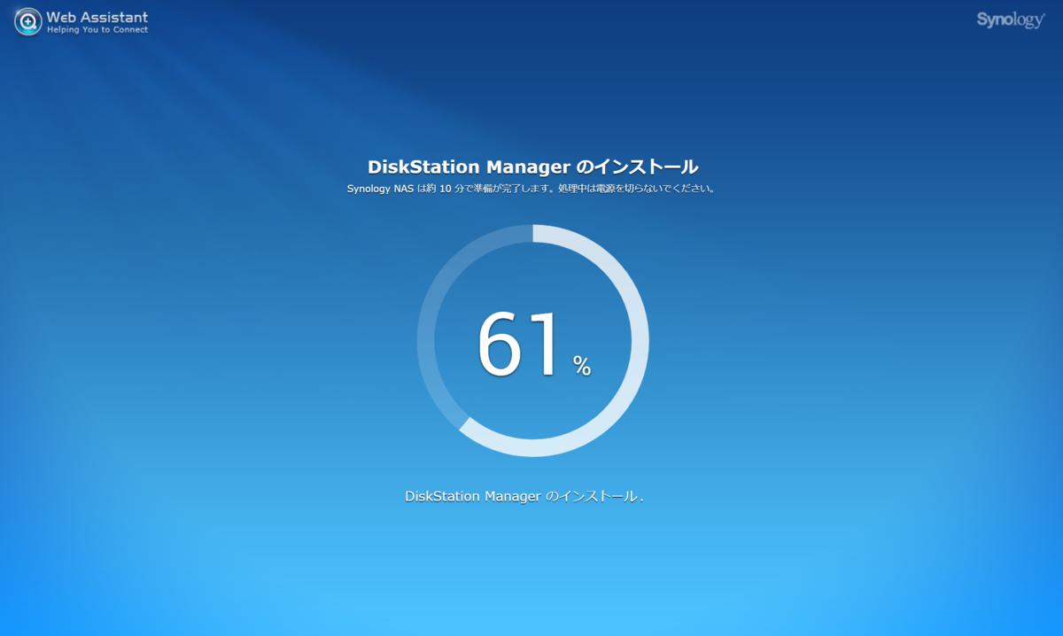Click the 'Synology NAS は約 10 分で' notice text
1063x636 pixels.
click(531, 189)
